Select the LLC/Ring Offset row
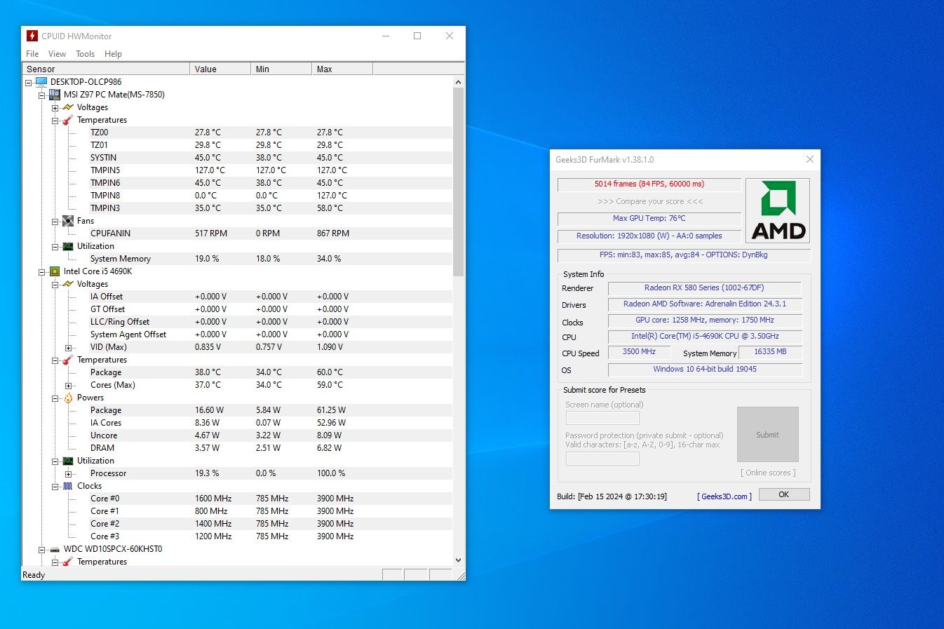 click(238, 322)
